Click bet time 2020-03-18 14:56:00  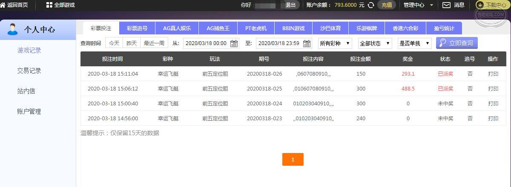click(x=113, y=118)
